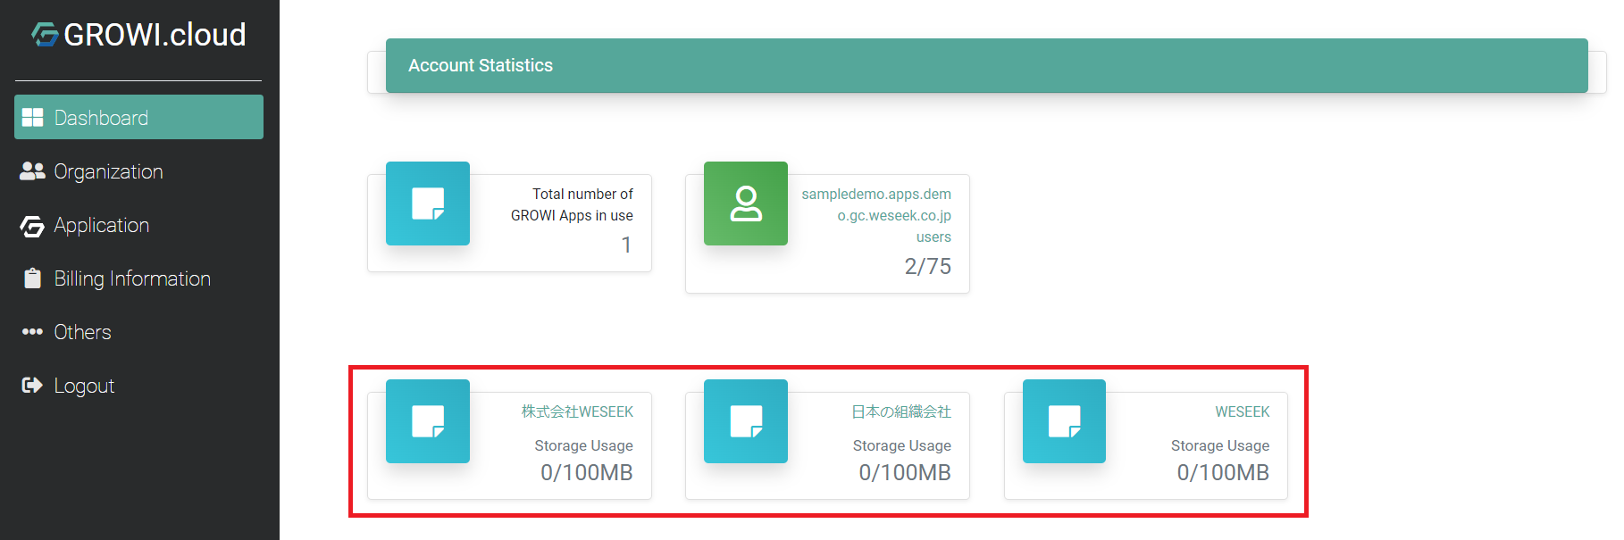Click the Billing Information clipboard icon
This screenshot has height=540, width=1624.
[x=33, y=278]
